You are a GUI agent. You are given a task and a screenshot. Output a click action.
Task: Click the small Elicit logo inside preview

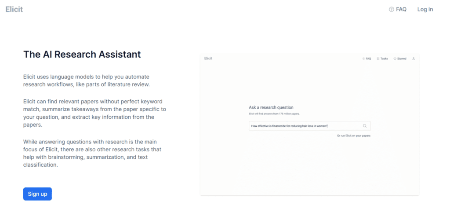pyautogui.click(x=208, y=58)
